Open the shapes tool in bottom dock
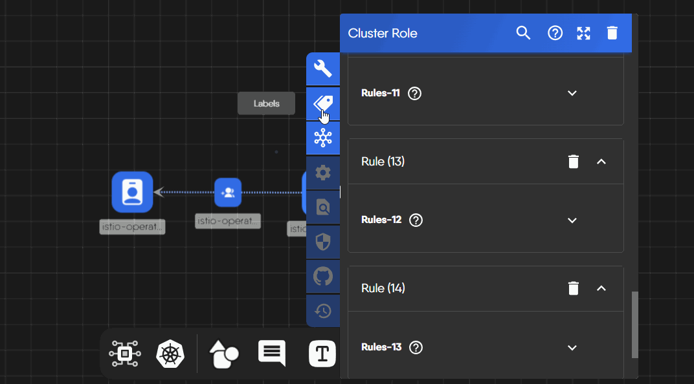Image resolution: width=694 pixels, height=384 pixels. pyautogui.click(x=223, y=354)
